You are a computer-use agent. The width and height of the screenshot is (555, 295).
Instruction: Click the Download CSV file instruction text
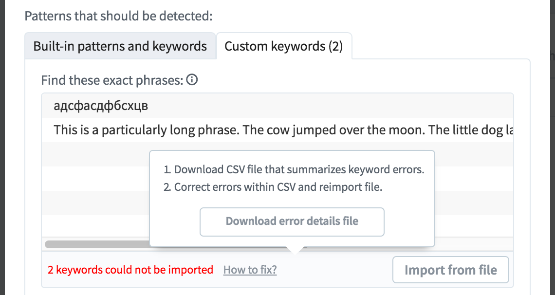299,169
